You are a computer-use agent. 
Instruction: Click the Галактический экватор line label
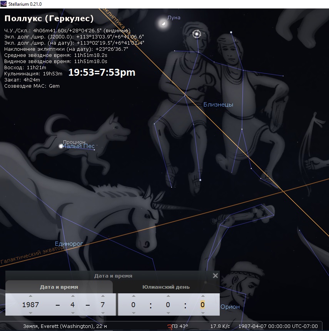tap(32, 255)
